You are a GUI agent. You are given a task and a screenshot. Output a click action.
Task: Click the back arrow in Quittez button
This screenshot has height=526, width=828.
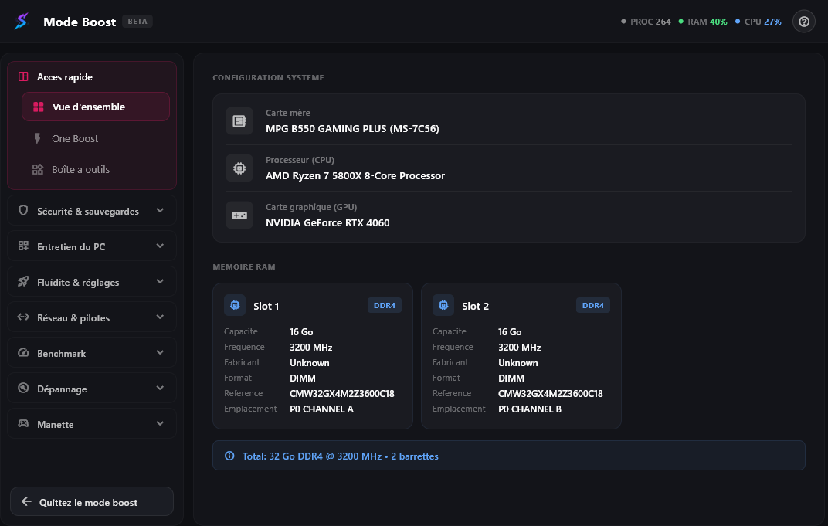tap(26, 502)
